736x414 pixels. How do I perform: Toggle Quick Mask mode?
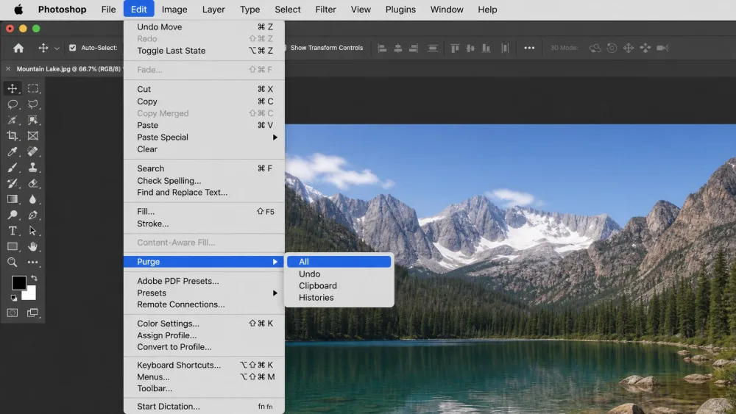13,313
